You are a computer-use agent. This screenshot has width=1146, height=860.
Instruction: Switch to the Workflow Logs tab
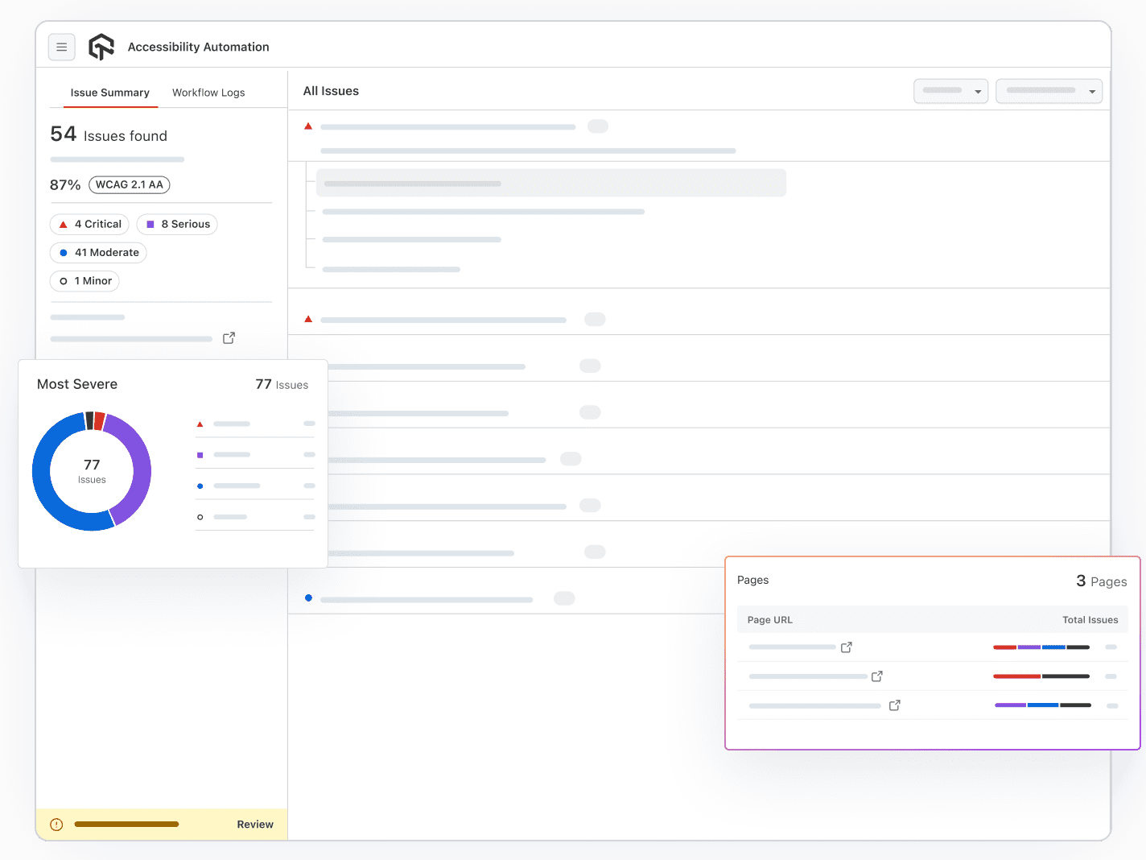coord(208,93)
